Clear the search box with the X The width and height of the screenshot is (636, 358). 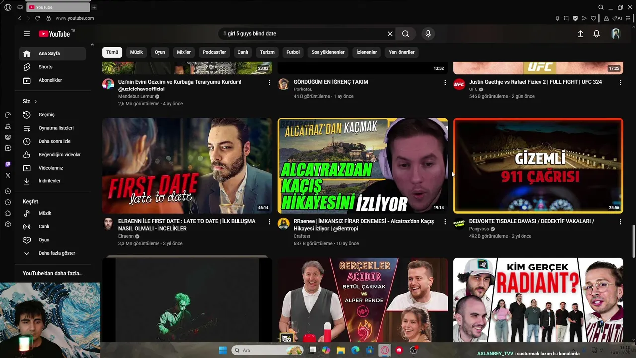coord(390,34)
